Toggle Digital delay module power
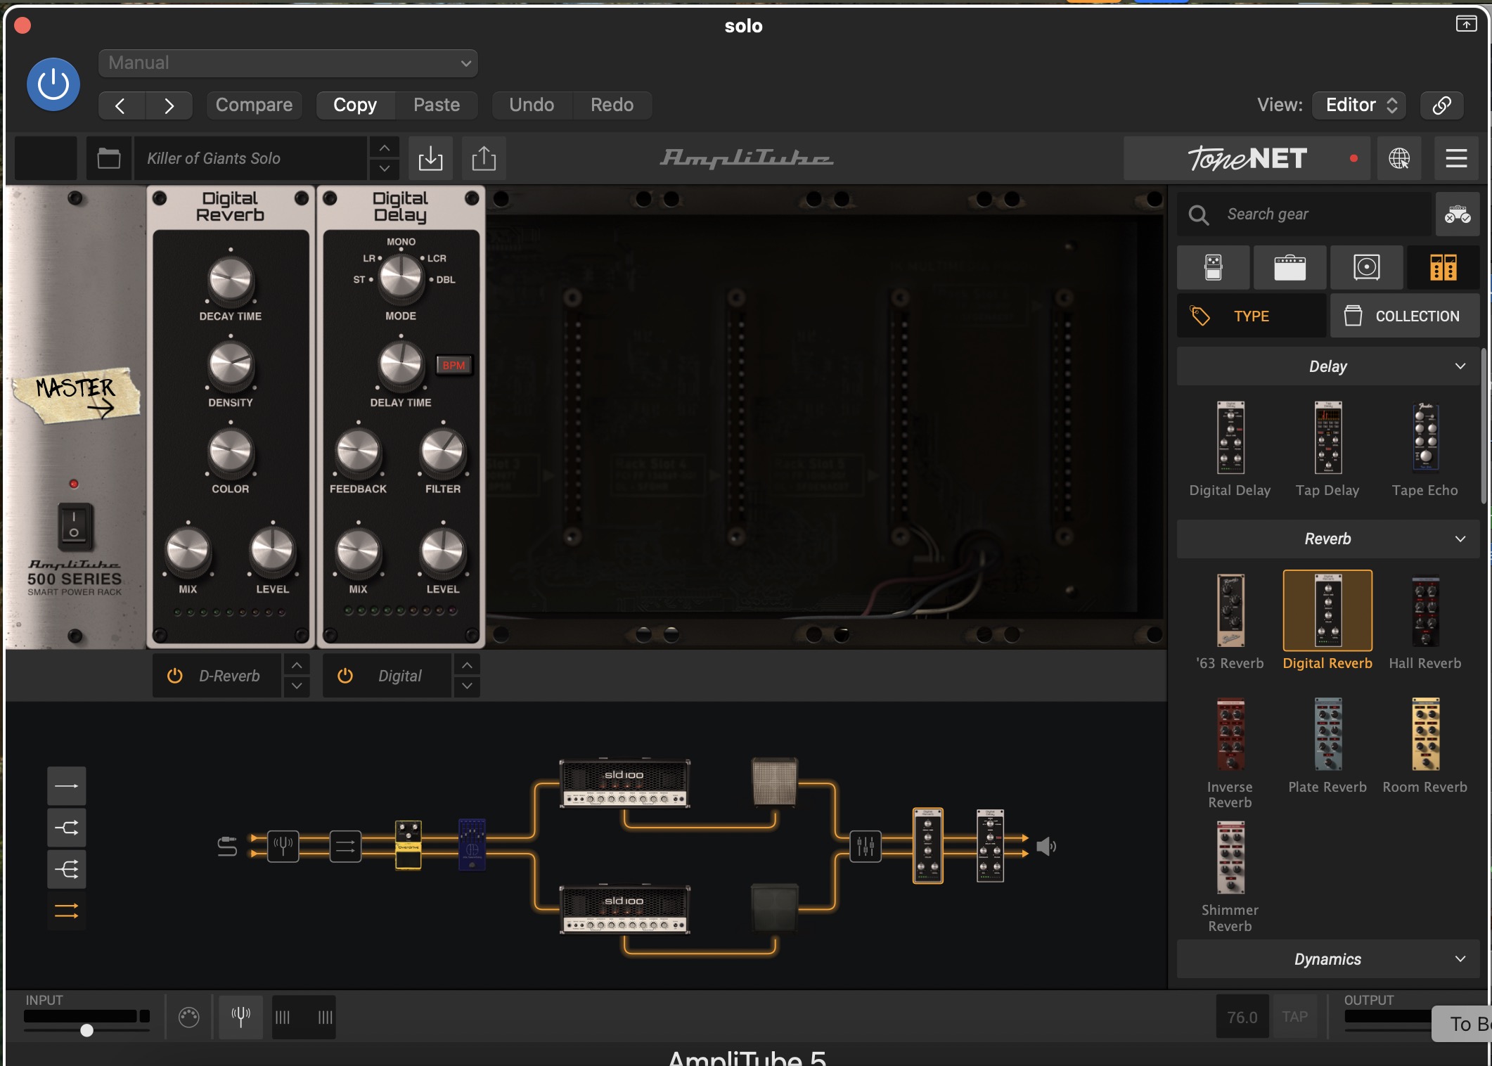This screenshot has width=1492, height=1066. 345,676
